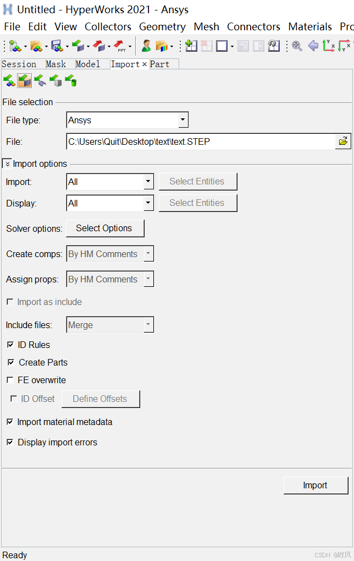Toggle the ID Offset checkbox

pos(14,399)
